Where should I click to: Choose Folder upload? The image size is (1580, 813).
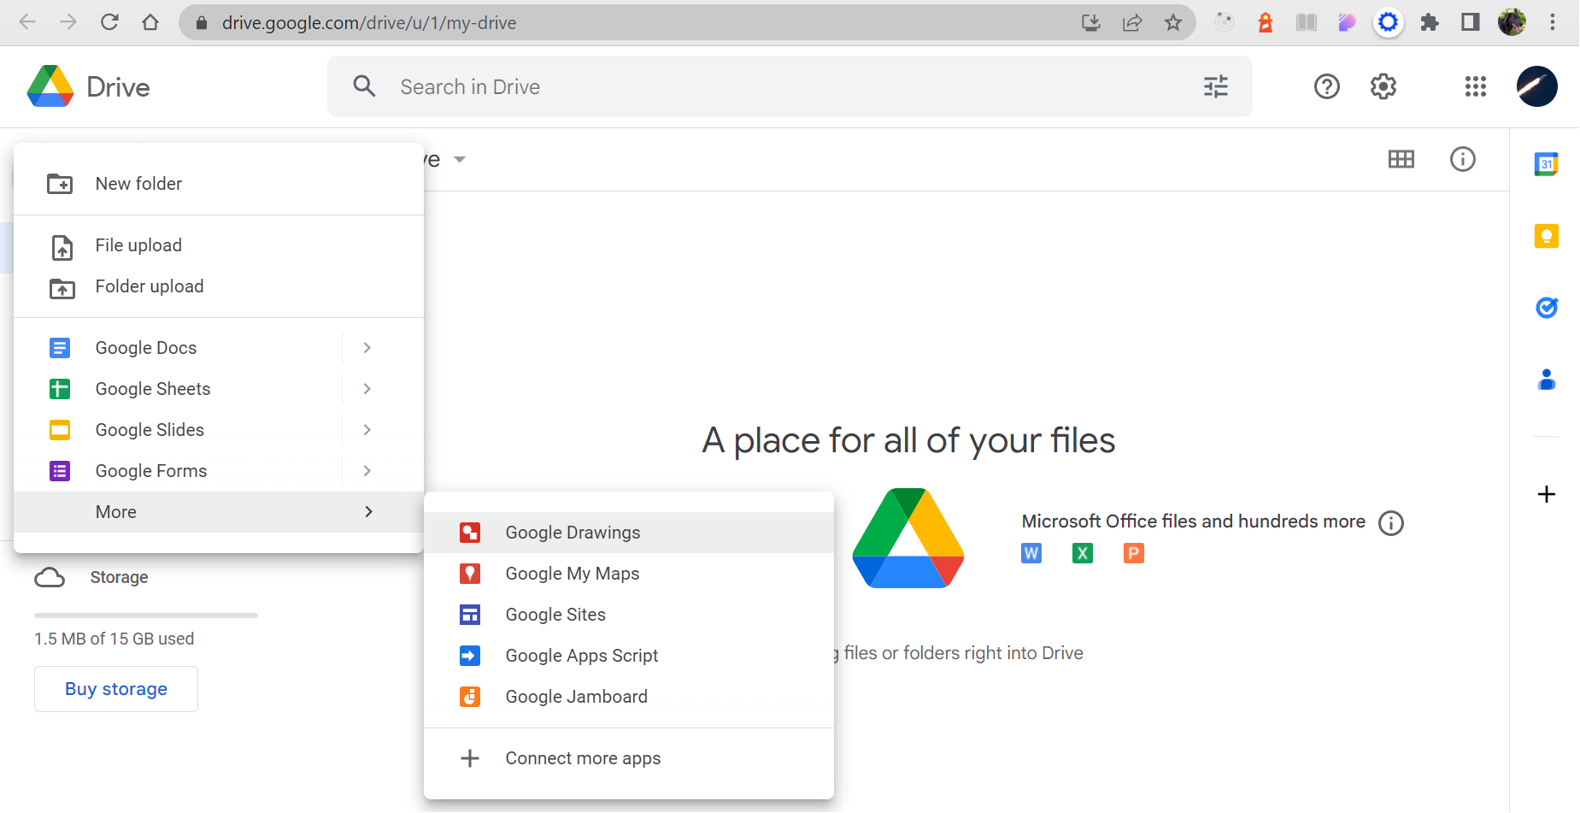point(219,286)
